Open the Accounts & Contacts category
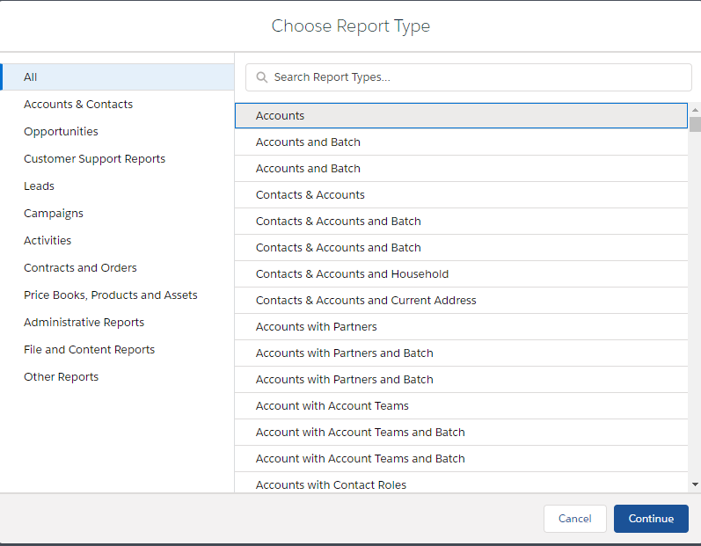The width and height of the screenshot is (701, 546). (x=78, y=104)
